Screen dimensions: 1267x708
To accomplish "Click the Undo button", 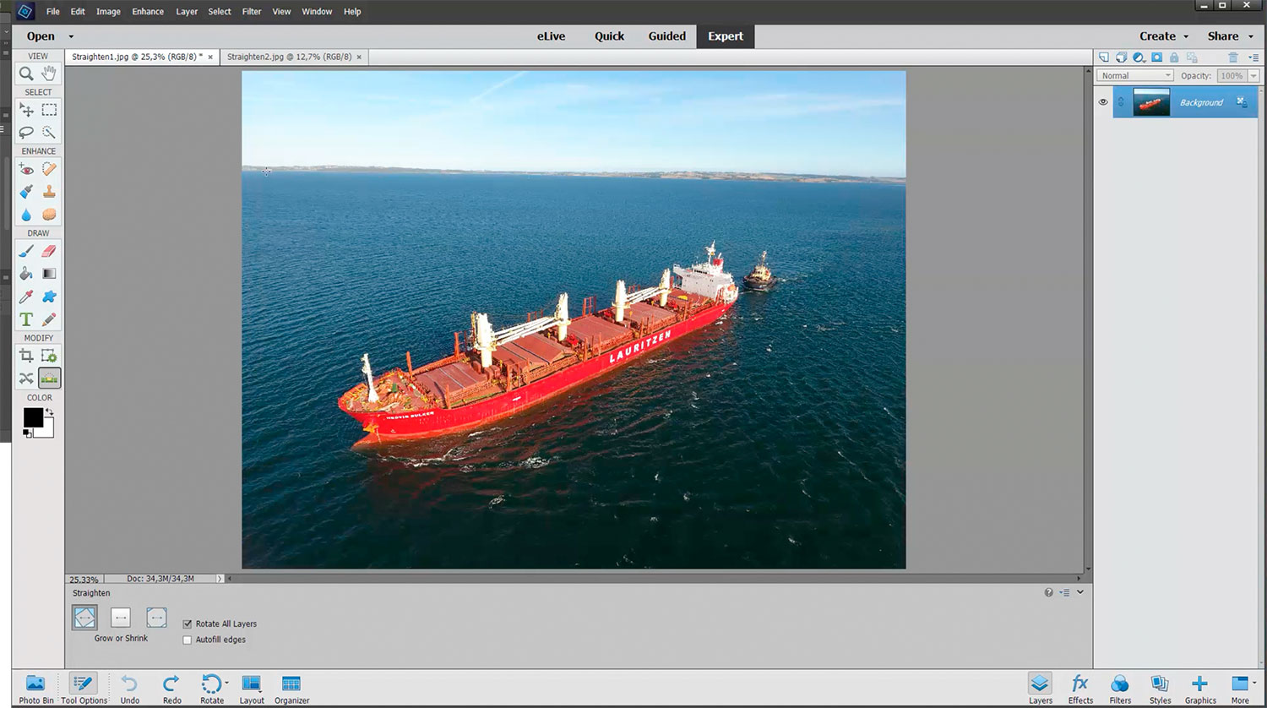I will click(x=129, y=688).
